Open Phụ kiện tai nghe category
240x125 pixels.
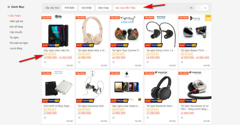[19, 43]
